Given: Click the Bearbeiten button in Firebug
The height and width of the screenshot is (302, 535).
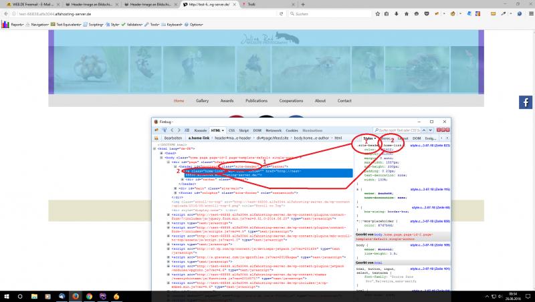Looking at the screenshot, I should coord(173,137).
